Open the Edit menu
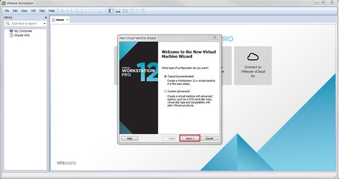339x179 pixels. coord(15,10)
